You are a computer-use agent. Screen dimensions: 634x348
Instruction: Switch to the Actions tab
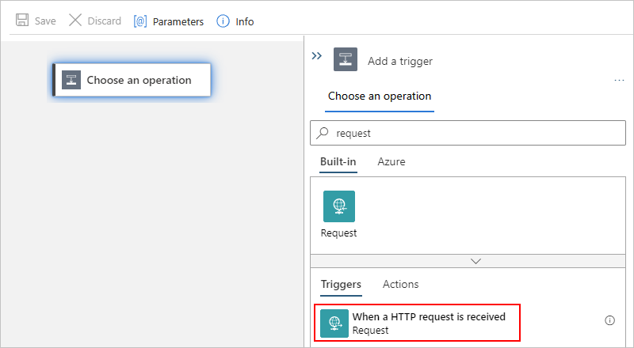(400, 284)
